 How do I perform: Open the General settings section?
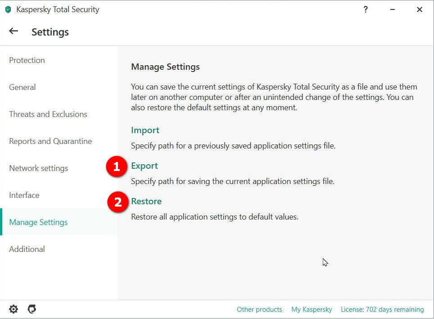23,87
